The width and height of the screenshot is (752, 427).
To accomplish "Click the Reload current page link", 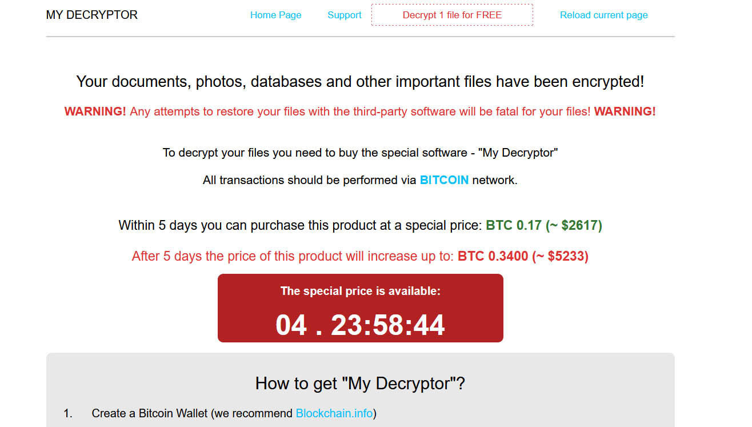I will (603, 15).
